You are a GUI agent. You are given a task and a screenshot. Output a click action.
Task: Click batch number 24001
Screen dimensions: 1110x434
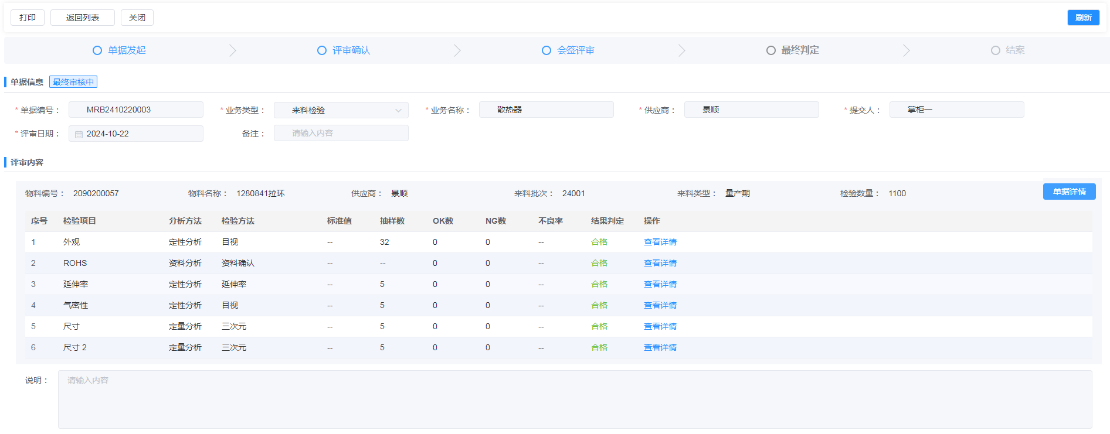click(573, 193)
